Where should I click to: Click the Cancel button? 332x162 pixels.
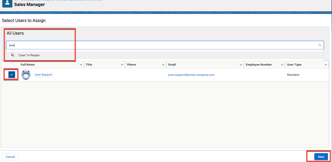(10, 157)
